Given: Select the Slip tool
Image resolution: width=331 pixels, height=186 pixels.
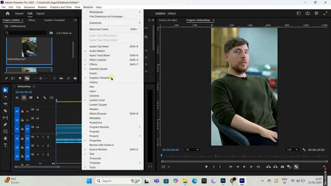Looking at the screenshot, I should coord(5,118).
